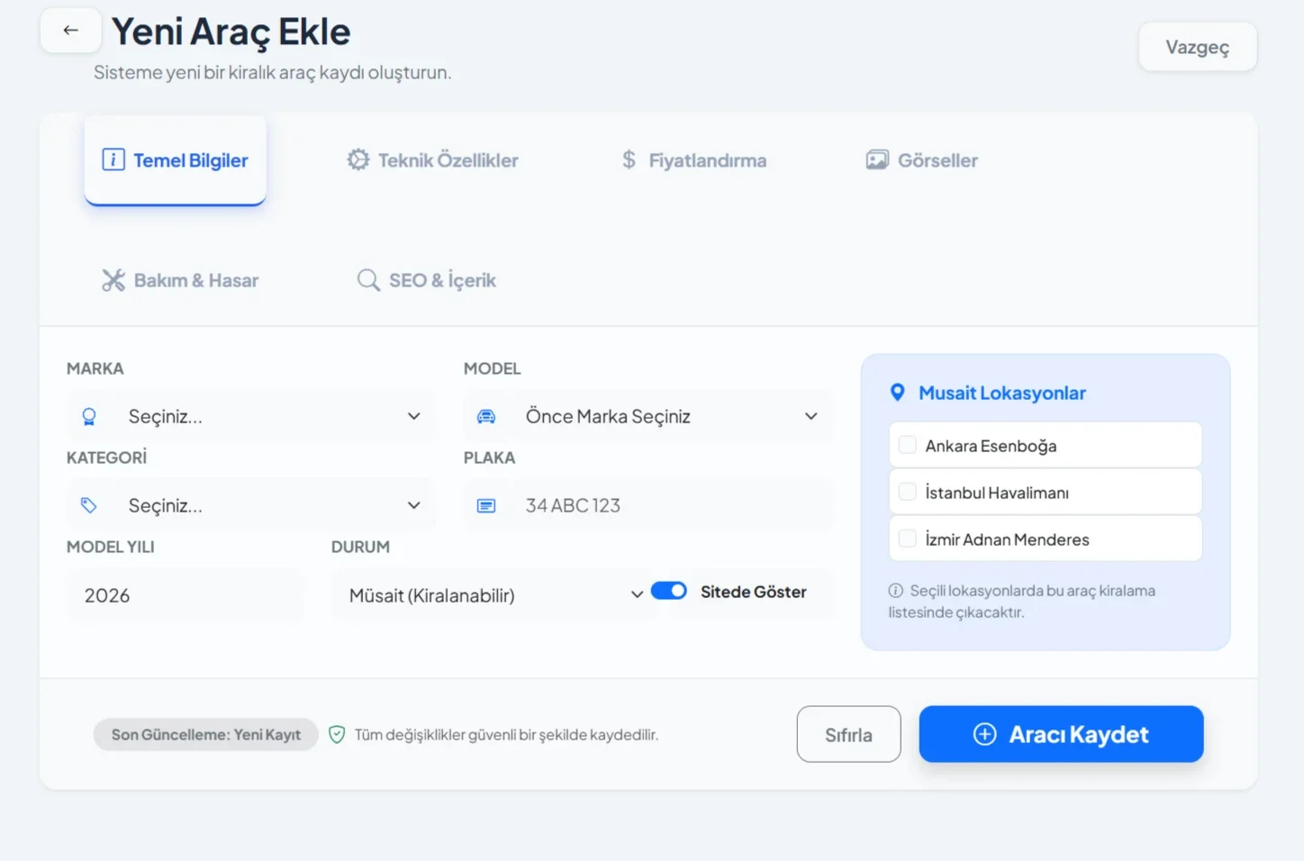
Task: Click the magnifier icon for SEO & İçerik
Action: tap(367, 280)
